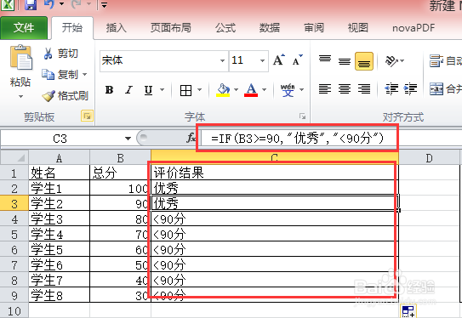Click the 粘贴 paste clipboard icon
The image size is (462, 318).
(21, 58)
